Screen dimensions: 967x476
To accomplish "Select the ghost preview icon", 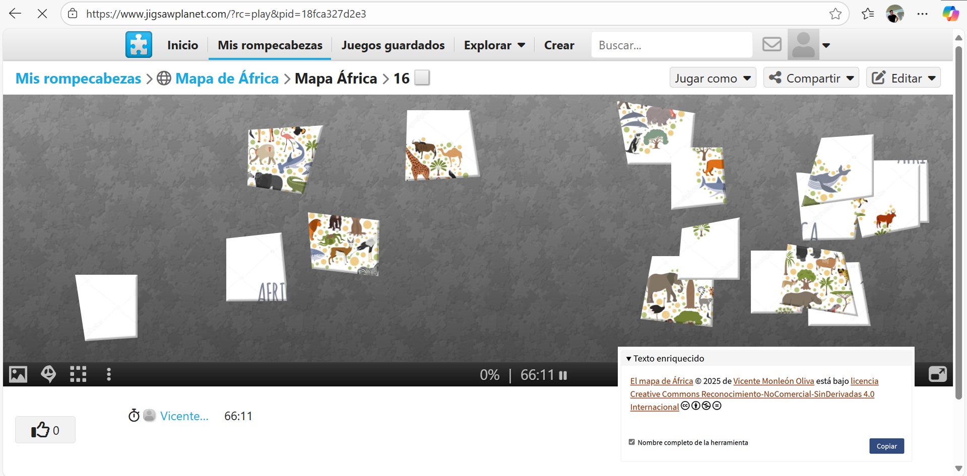I will (x=48, y=374).
